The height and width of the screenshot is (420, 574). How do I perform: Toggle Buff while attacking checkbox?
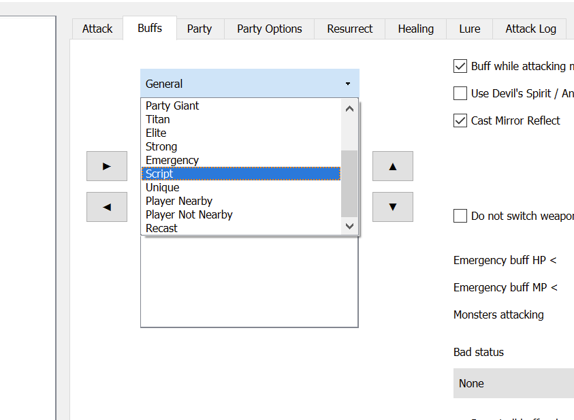click(x=460, y=66)
